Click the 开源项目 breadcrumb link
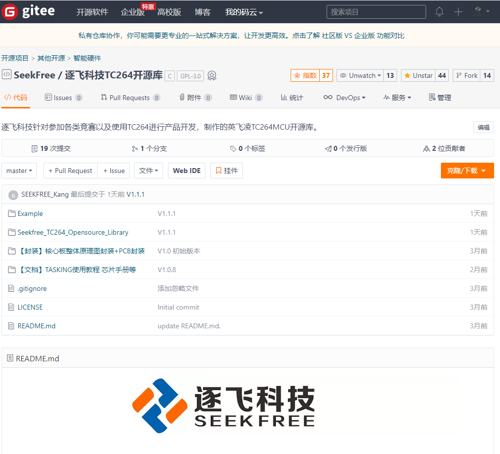The image size is (500, 454). point(15,58)
